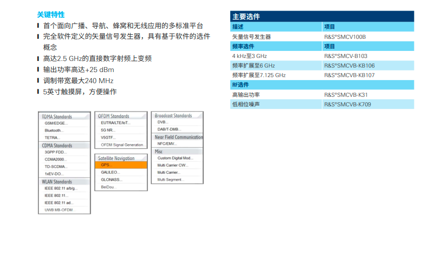
Task: Open the DVB broadcast standard
Action: (x=162, y=122)
